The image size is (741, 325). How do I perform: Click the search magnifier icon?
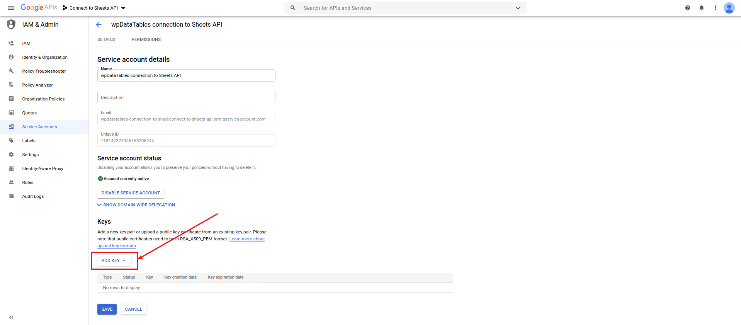(293, 8)
